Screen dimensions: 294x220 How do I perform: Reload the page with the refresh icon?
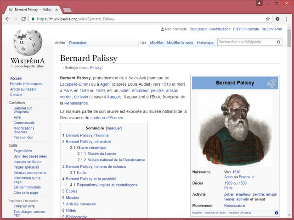24,19
